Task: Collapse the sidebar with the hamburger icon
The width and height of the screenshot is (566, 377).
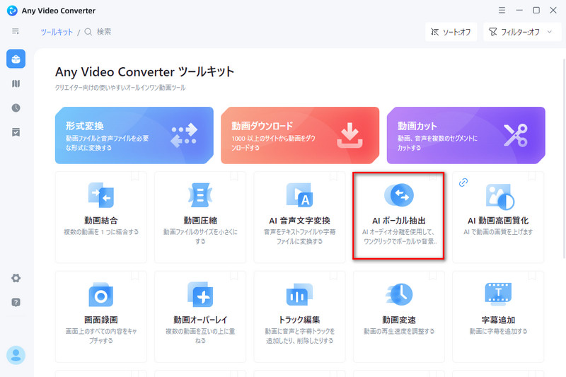Action: click(16, 31)
